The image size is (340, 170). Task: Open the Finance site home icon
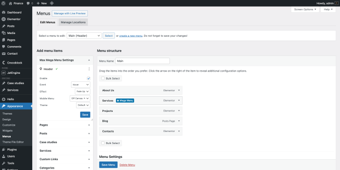(11, 3)
